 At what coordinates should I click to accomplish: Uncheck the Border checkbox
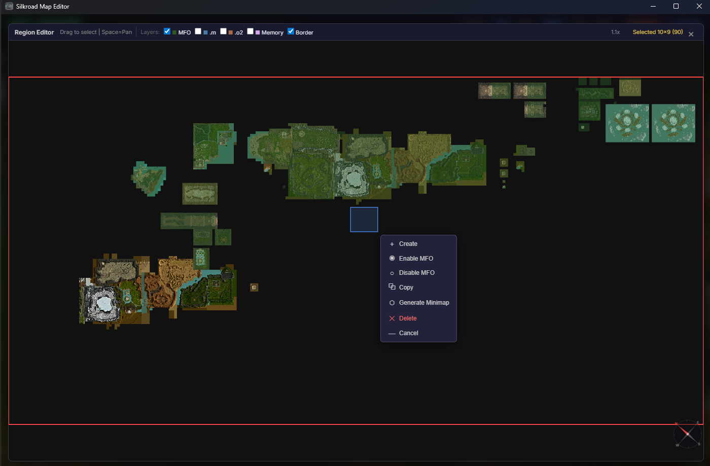coord(291,31)
